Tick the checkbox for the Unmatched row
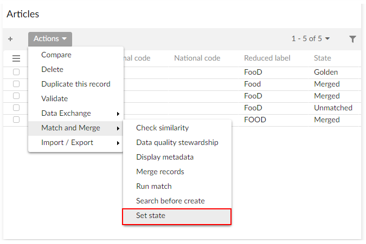The image size is (366, 244). 16,108
